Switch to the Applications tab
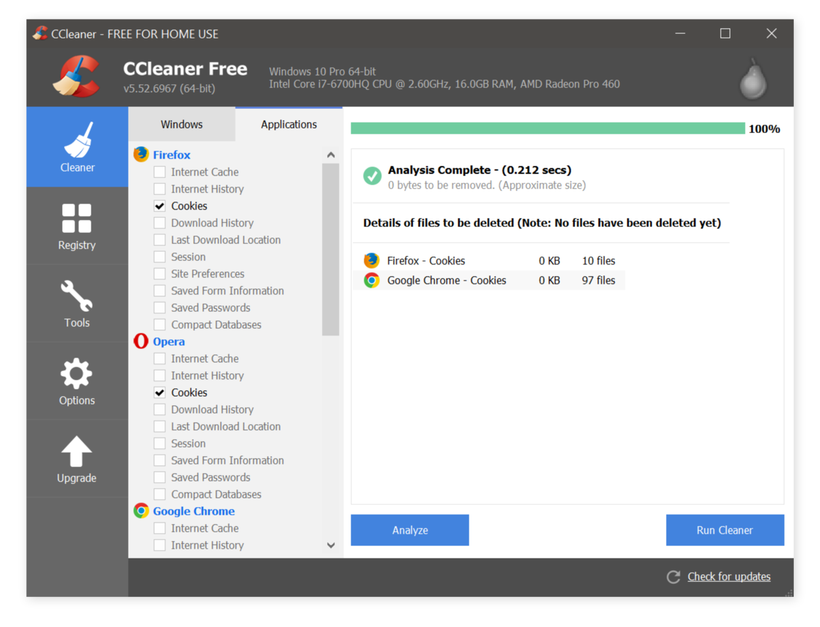The image size is (820, 627). tap(289, 124)
